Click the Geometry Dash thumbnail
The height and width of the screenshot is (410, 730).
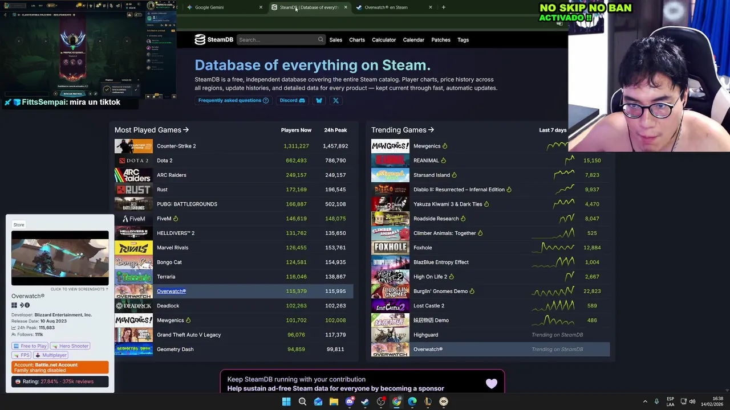133,350
